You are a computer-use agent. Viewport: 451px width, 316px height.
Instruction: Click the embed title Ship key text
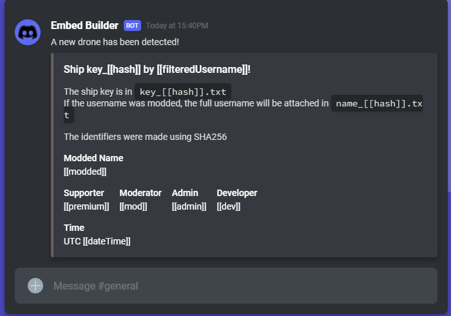(157, 69)
